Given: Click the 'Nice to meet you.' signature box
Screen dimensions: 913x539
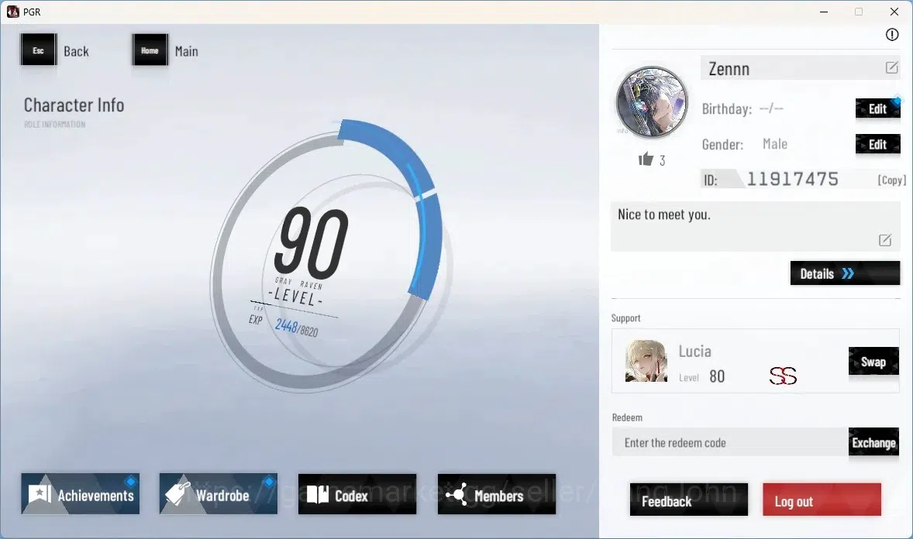Looking at the screenshot, I should [x=755, y=226].
